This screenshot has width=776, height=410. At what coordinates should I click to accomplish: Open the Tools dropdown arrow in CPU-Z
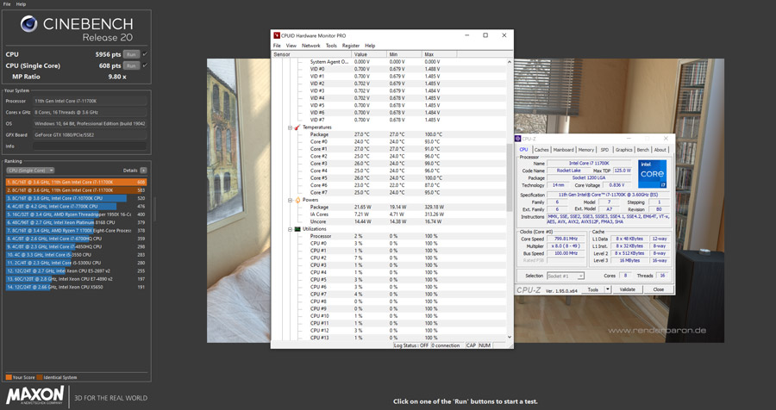click(608, 289)
